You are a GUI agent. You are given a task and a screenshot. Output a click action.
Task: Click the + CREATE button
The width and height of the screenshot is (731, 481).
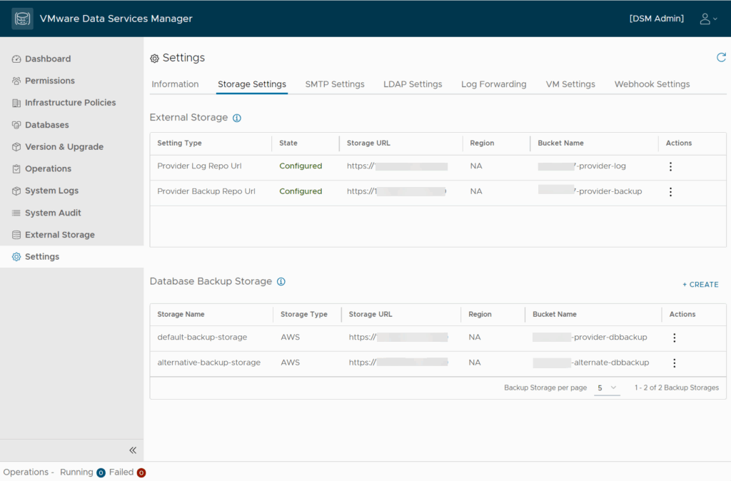click(x=700, y=285)
